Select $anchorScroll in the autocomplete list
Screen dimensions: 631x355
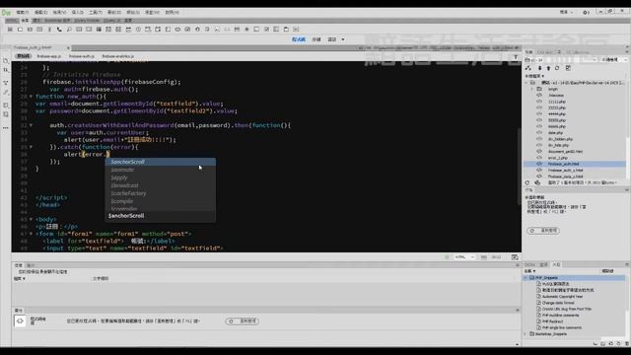click(160, 162)
